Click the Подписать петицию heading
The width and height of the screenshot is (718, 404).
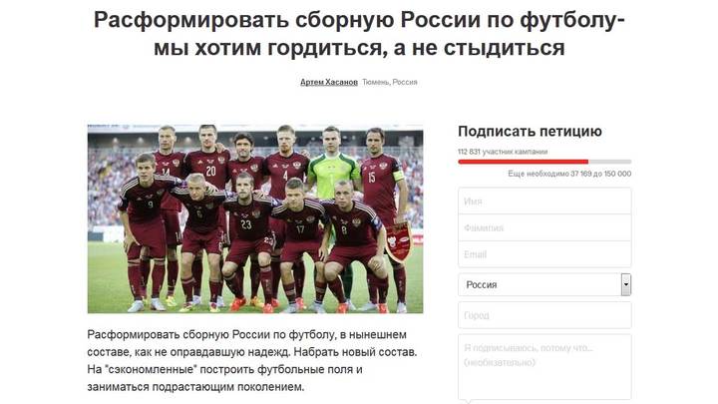[x=530, y=132]
